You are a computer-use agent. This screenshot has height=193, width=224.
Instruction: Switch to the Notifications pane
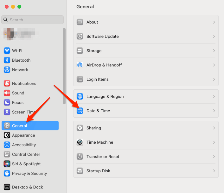[x=24, y=83]
